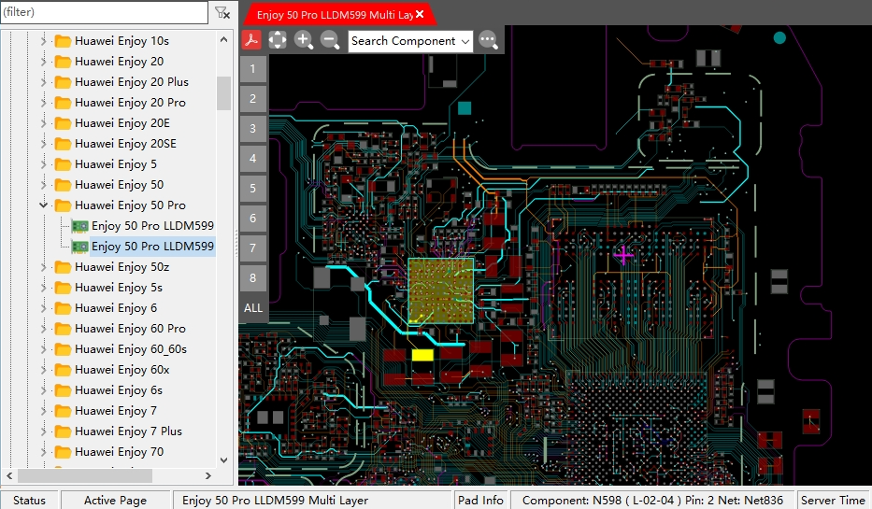
Task: Zoom in with the magnifier plus icon
Action: click(304, 40)
